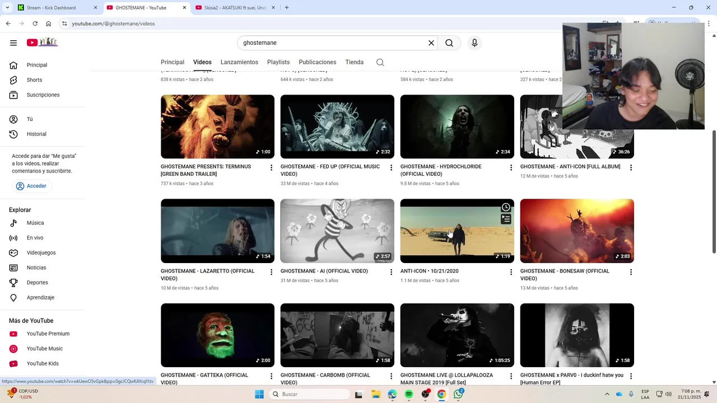Image resolution: width=717 pixels, height=403 pixels.
Task: Go to YouTube home via logo
Action: (x=43, y=43)
